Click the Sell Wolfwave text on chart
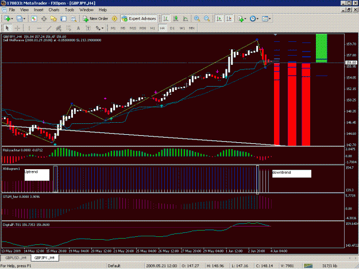Viewport: 359px width, 269px height. pyautogui.click(x=52, y=40)
